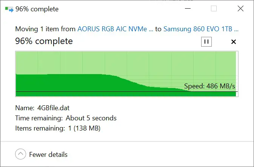Click the disabled maximize button
254x167 pixels.
[214, 9]
